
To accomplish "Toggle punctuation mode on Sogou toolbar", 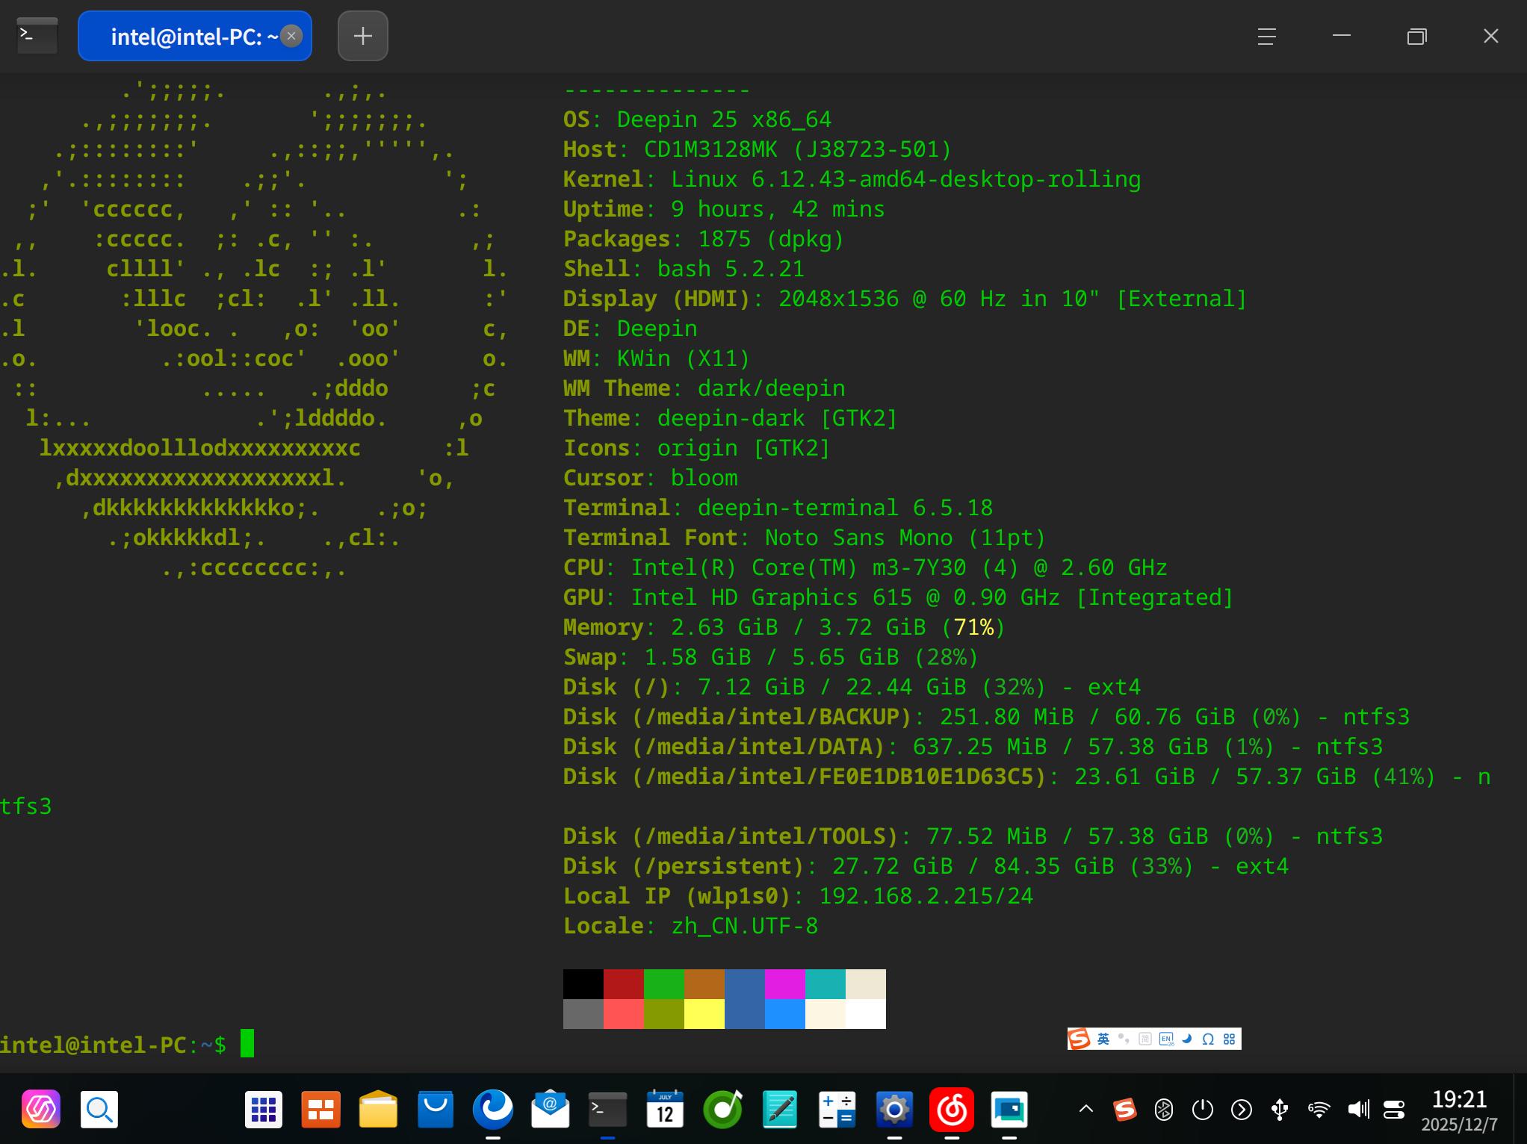I will tap(1124, 1039).
